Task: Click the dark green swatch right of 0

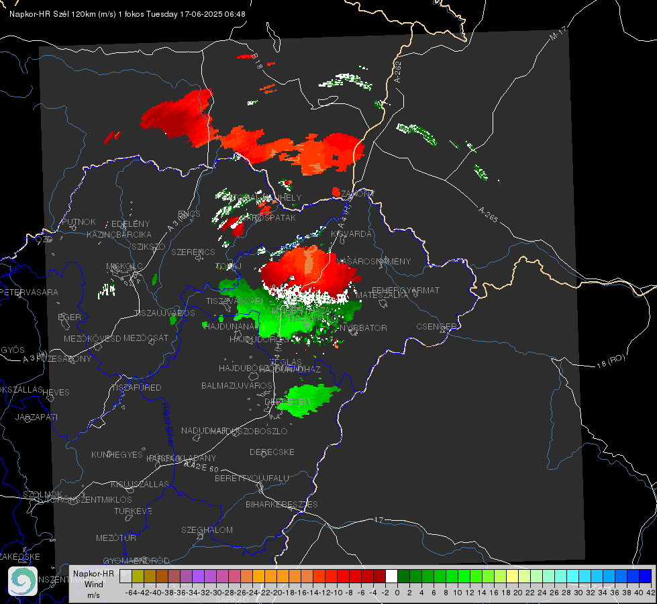Action: pos(403,576)
